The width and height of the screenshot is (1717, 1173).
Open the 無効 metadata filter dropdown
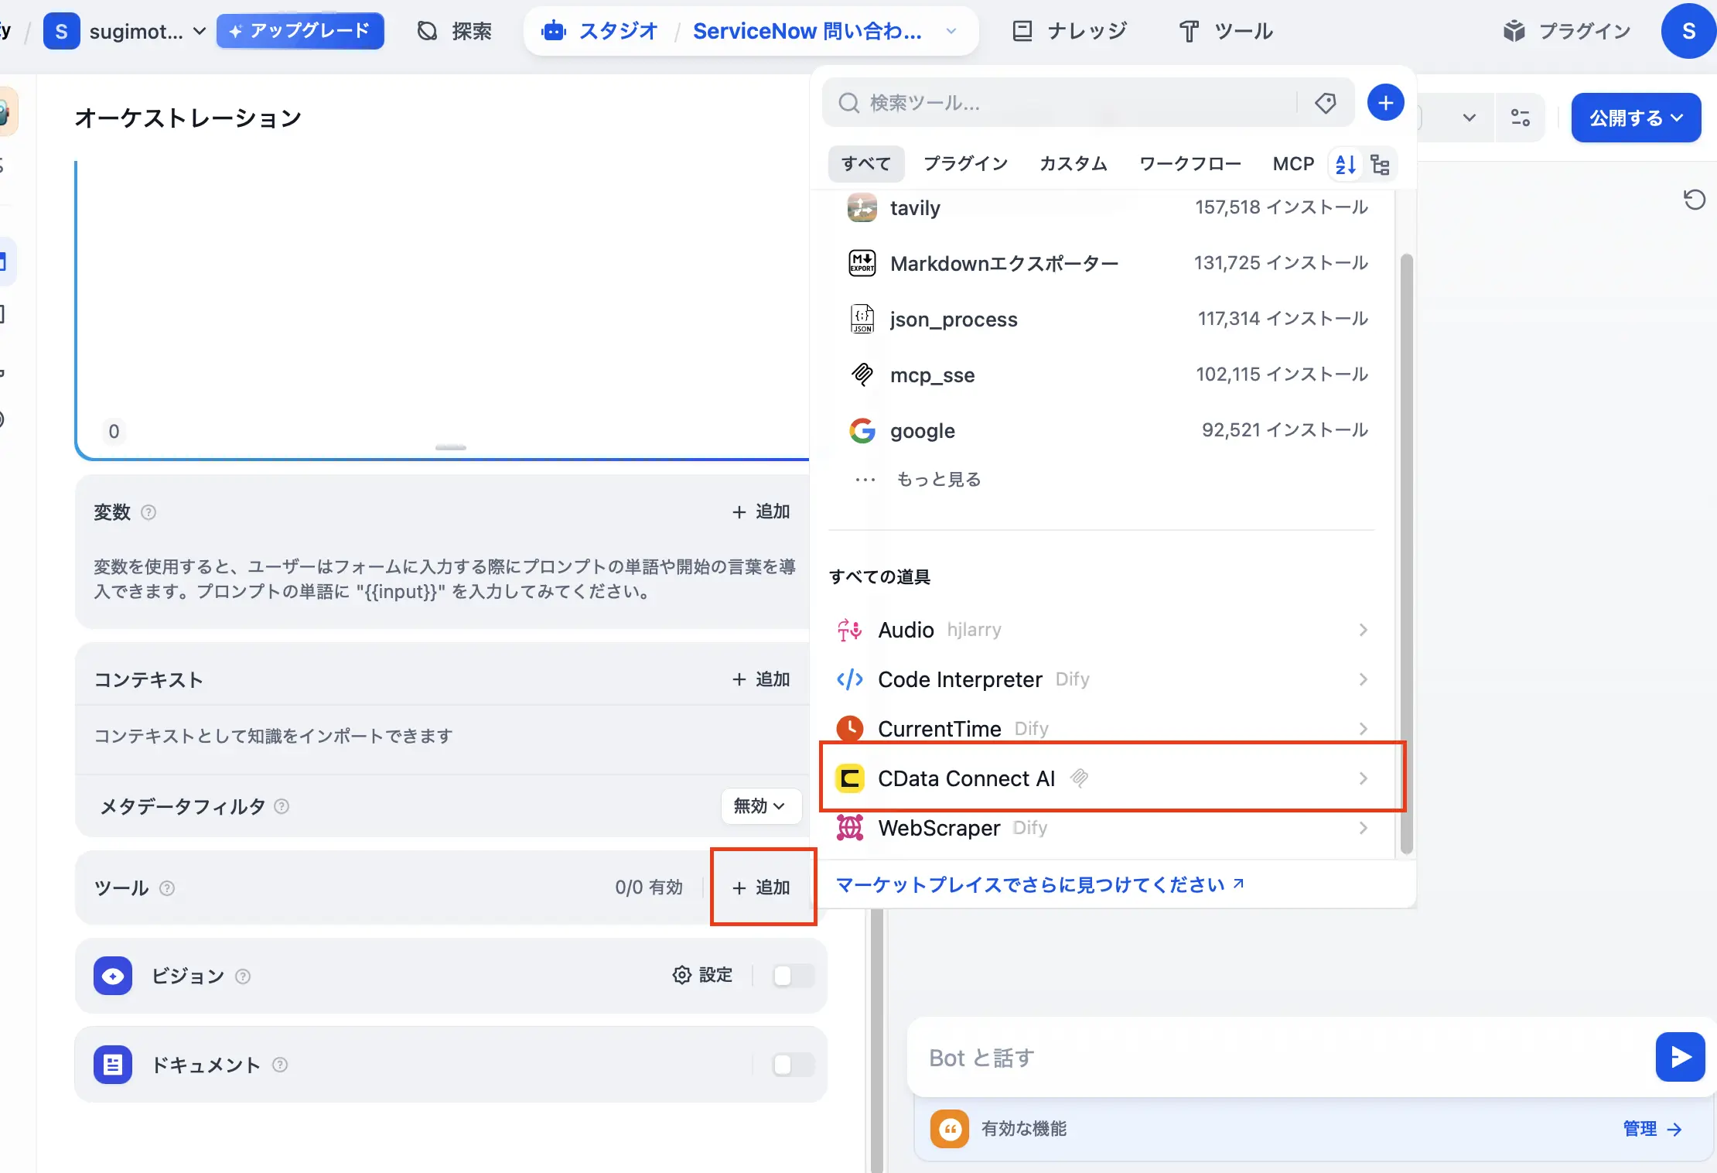(760, 805)
